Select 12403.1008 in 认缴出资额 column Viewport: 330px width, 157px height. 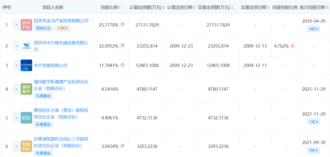pyautogui.click(x=147, y=66)
